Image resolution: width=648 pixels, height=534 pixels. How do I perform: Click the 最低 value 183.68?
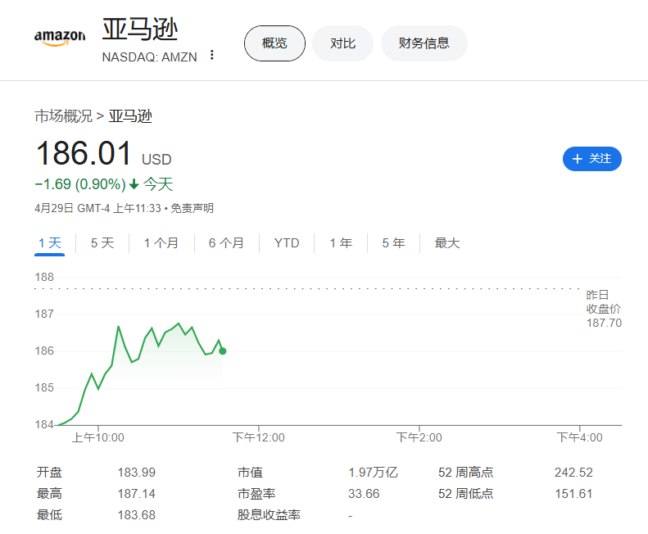click(136, 515)
